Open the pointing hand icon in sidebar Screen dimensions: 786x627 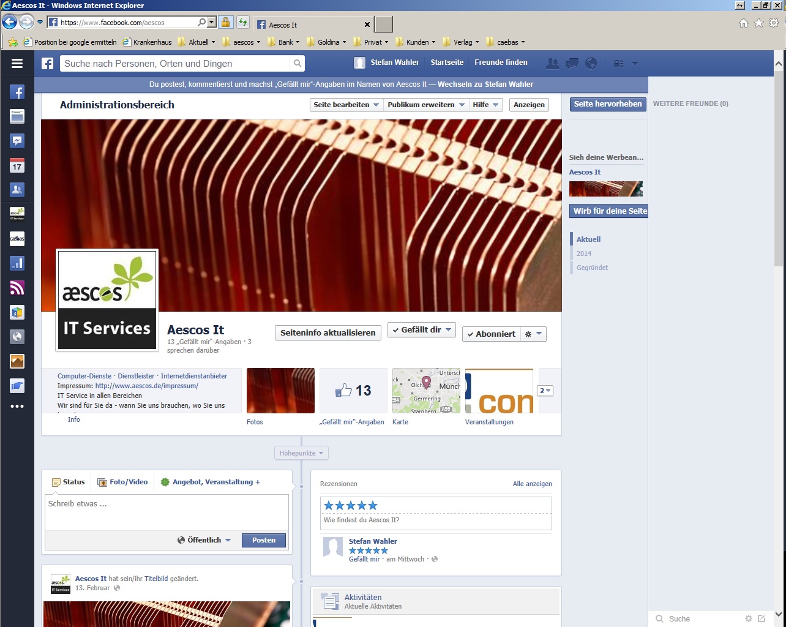tap(17, 386)
